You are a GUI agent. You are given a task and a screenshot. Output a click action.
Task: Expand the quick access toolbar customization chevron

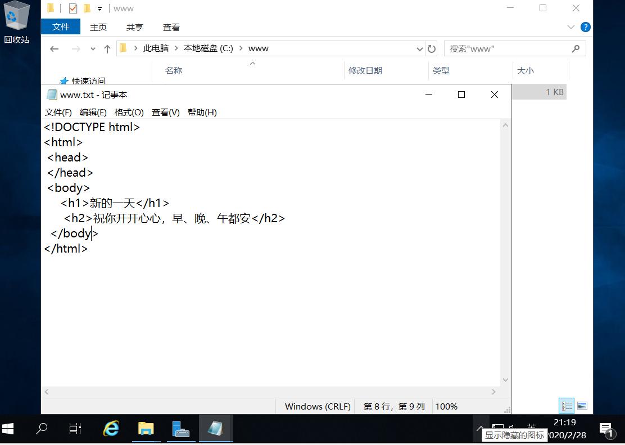coord(99,8)
